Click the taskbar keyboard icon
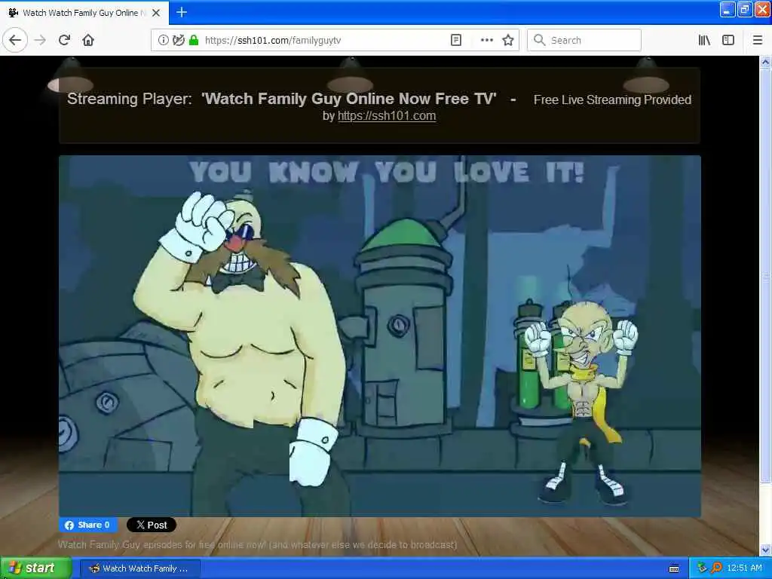This screenshot has width=772, height=579. point(674,568)
